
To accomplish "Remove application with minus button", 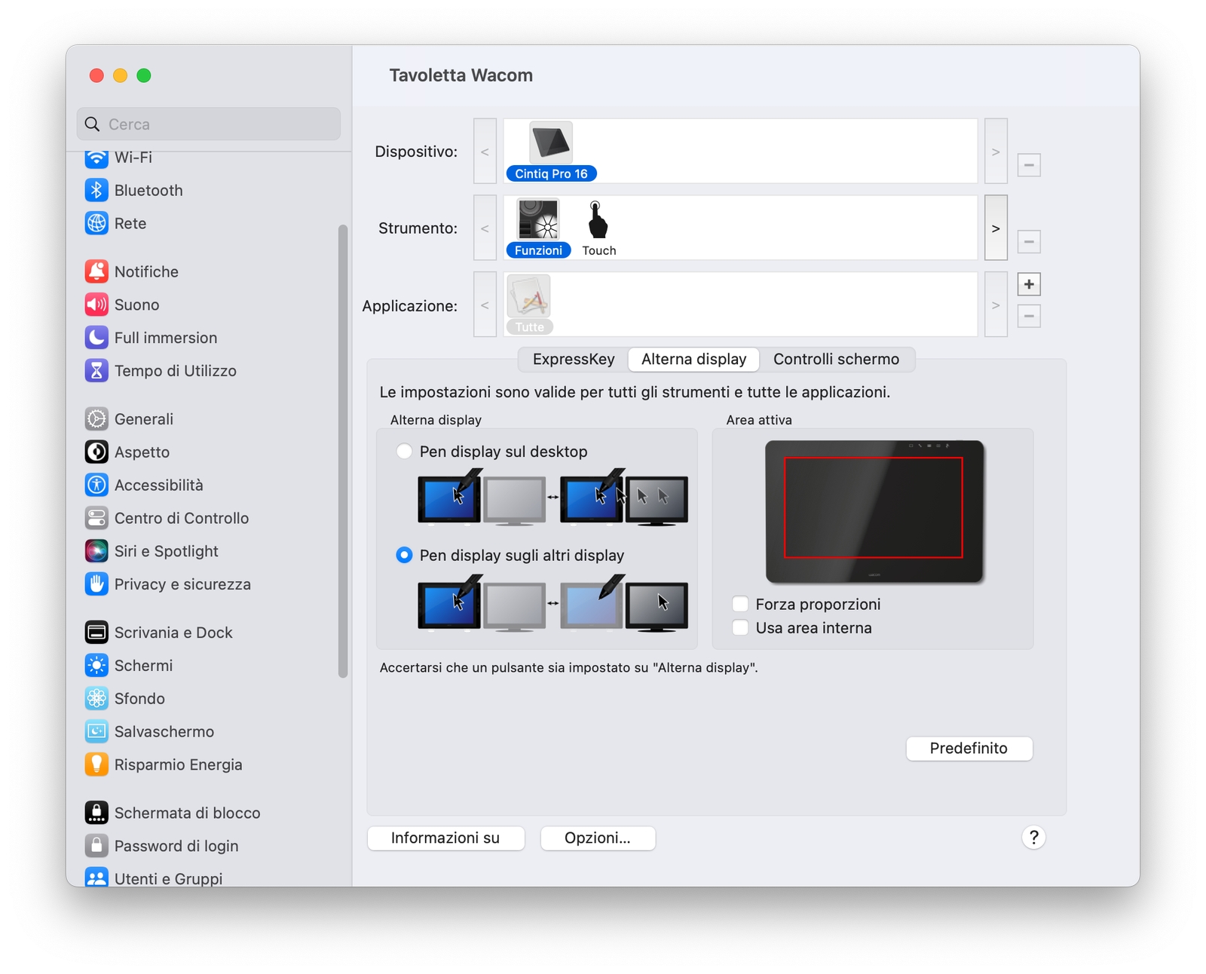I will click(1029, 316).
